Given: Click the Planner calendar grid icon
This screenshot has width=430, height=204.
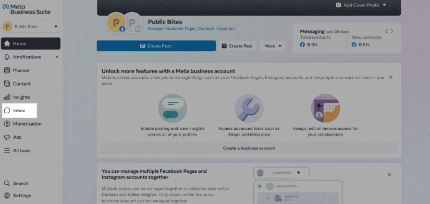Looking at the screenshot, I should (7, 70).
